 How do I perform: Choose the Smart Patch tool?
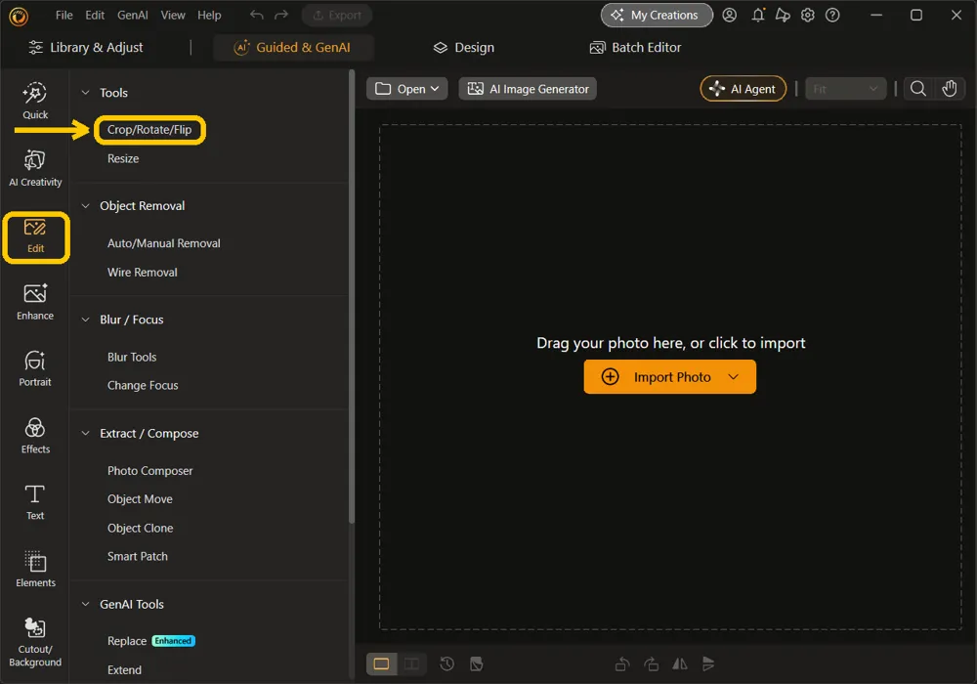click(x=137, y=557)
